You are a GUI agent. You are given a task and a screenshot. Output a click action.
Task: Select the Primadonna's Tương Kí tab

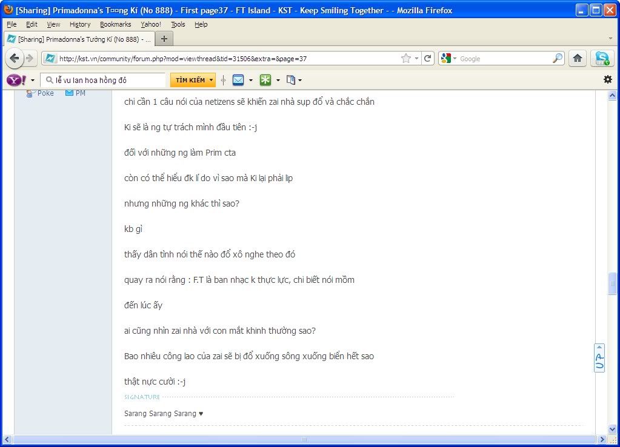pyautogui.click(x=79, y=39)
